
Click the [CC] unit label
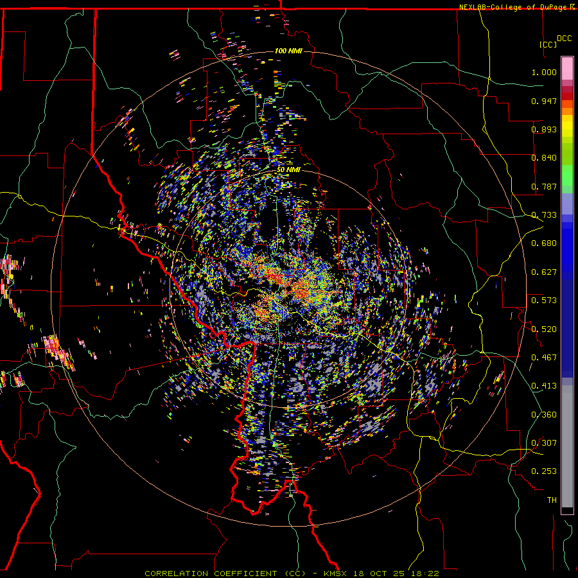click(548, 44)
